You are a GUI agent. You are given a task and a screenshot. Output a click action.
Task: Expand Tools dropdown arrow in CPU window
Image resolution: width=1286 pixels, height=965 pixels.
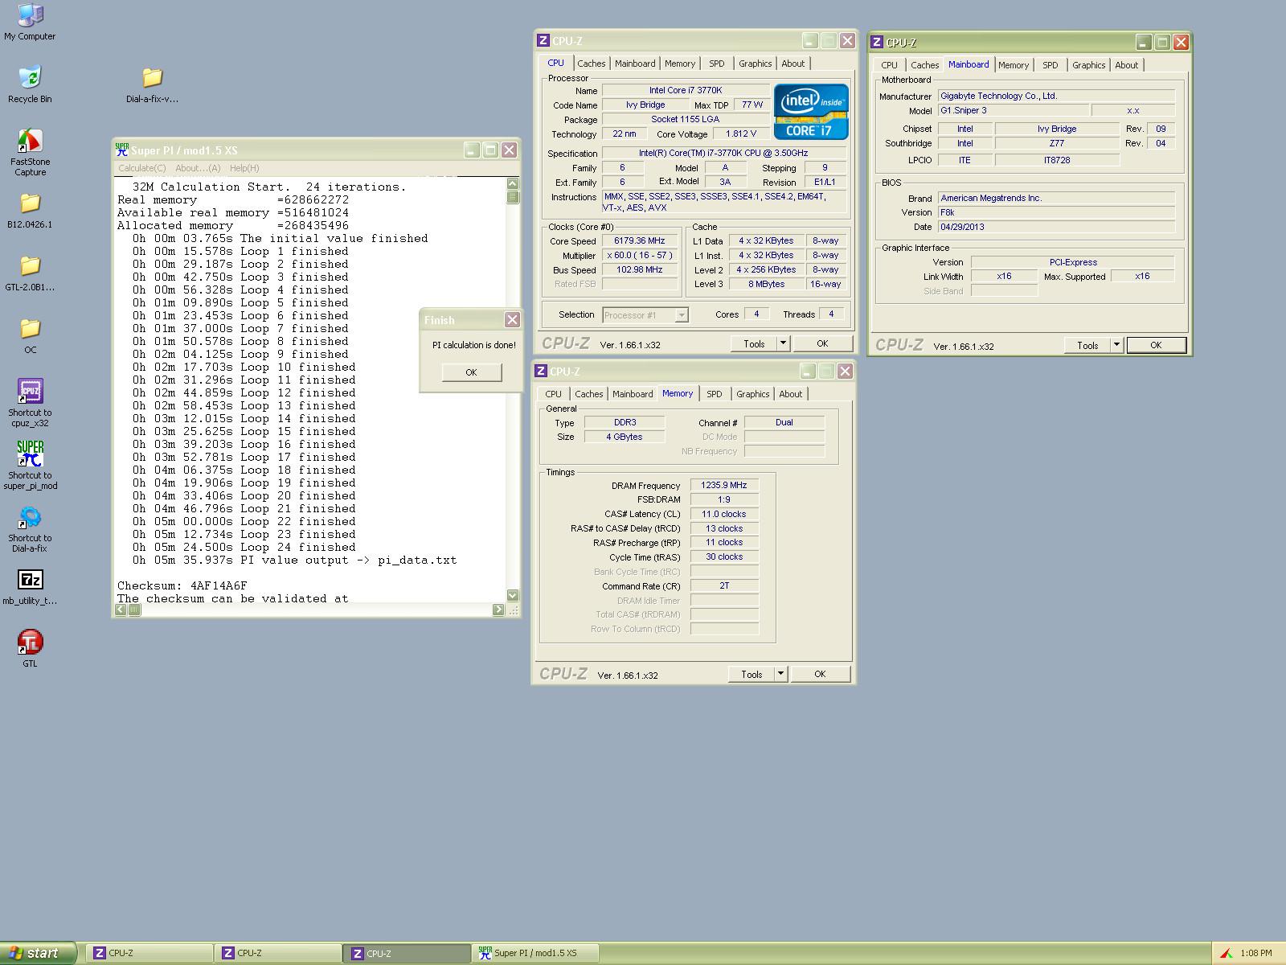tap(784, 343)
